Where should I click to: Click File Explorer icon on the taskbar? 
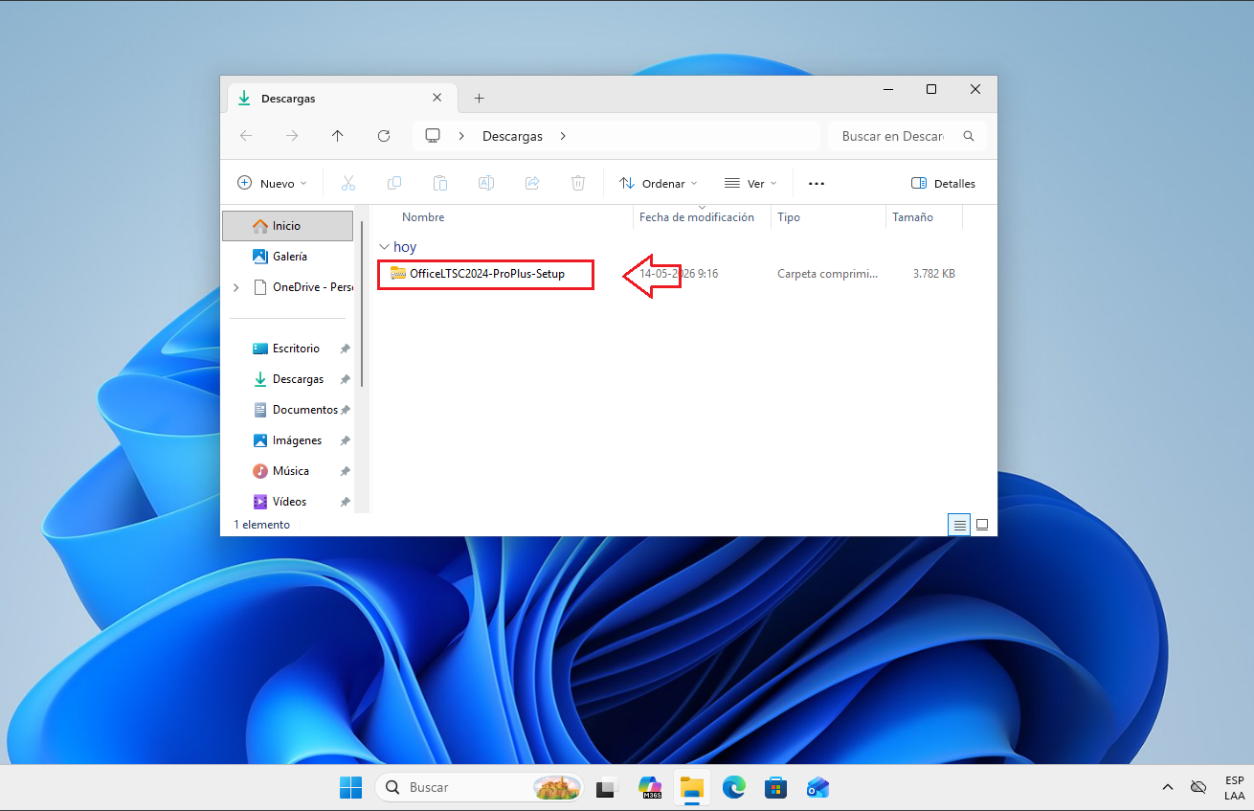coord(692,788)
